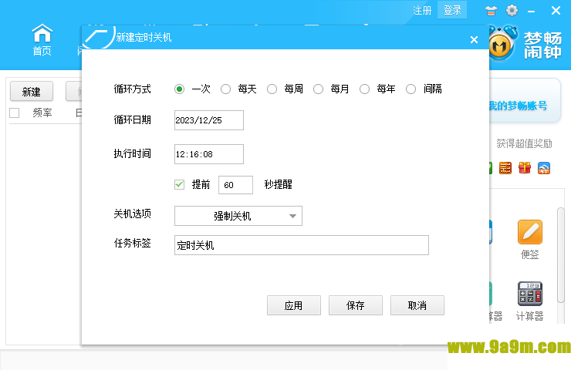Minimize the main window
This screenshot has height=370, width=571.
(532, 11)
